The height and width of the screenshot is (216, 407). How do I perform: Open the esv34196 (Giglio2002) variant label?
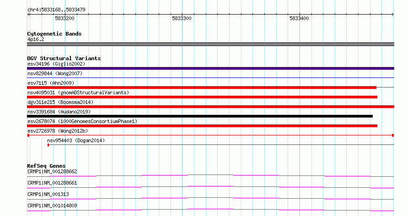pos(56,64)
